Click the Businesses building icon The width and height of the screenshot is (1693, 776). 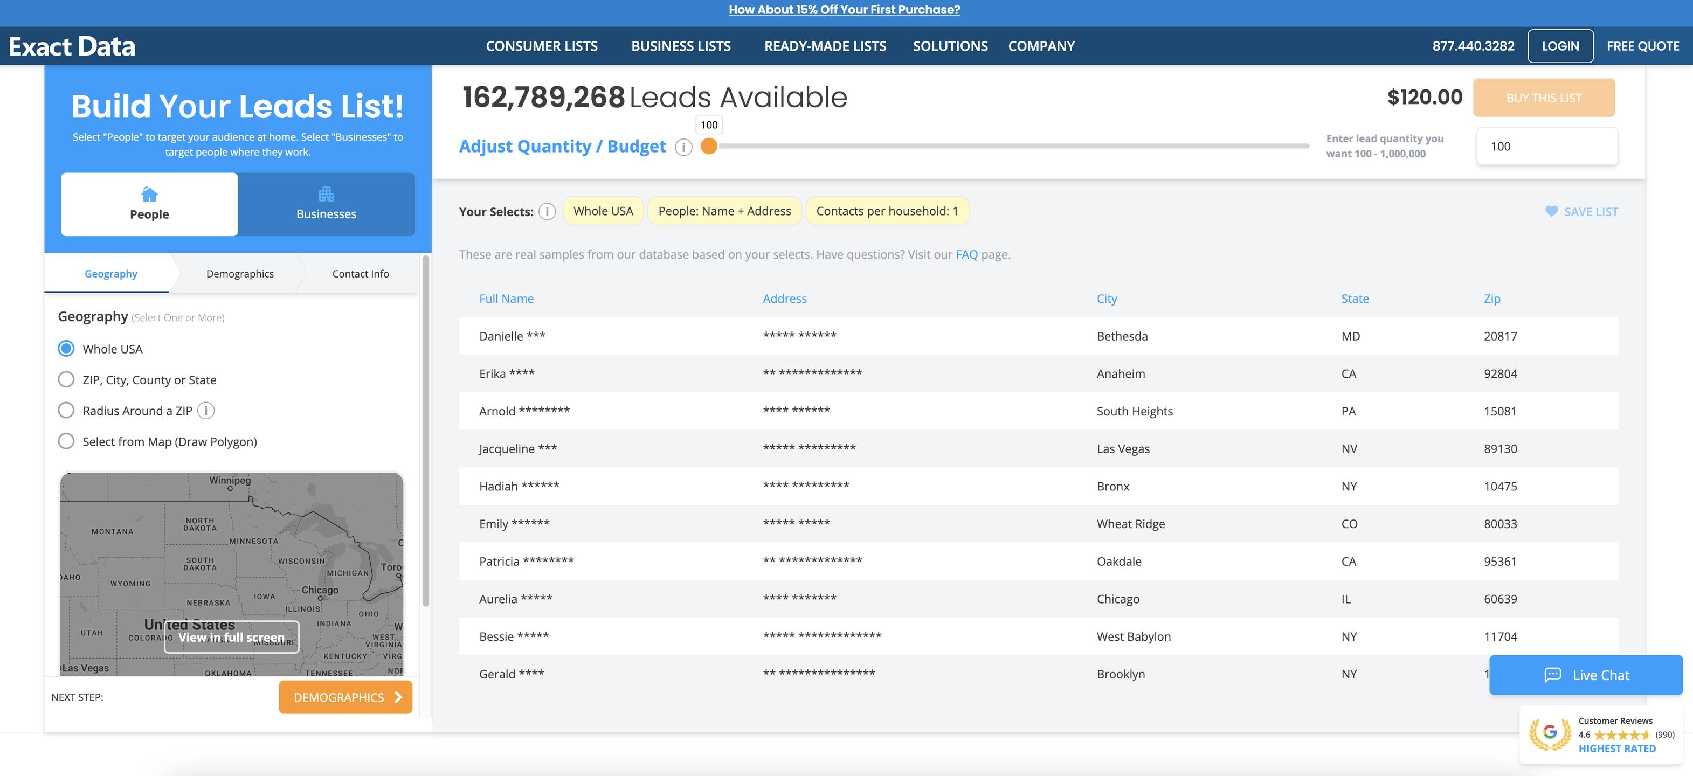tap(326, 194)
